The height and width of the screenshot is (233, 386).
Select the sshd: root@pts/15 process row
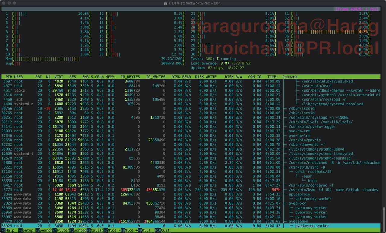click(191, 172)
